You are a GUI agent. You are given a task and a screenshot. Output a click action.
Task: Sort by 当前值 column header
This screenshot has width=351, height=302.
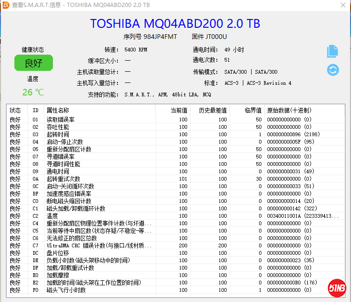(x=178, y=110)
